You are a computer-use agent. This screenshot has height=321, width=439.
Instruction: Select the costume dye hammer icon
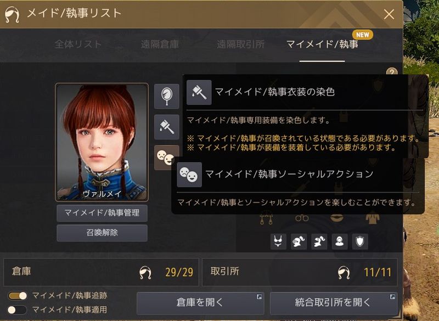point(167,127)
